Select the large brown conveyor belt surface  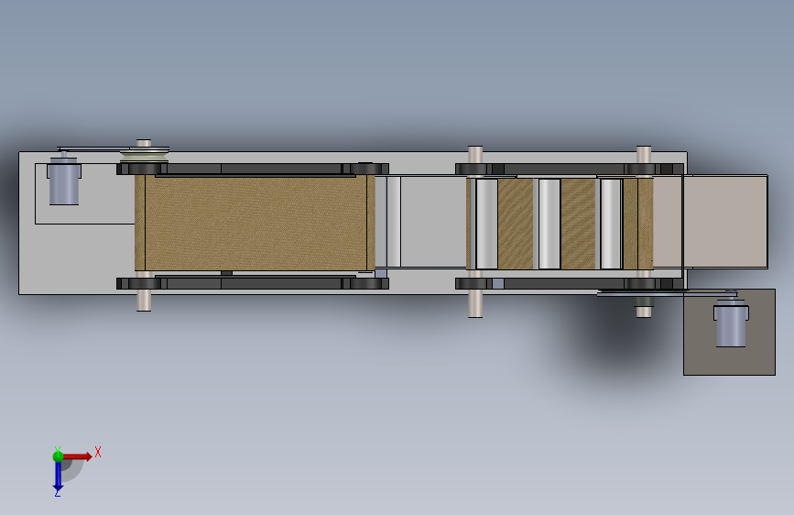click(x=255, y=223)
